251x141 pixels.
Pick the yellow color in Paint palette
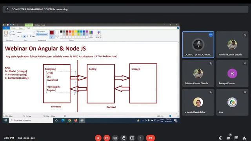coord(76,32)
